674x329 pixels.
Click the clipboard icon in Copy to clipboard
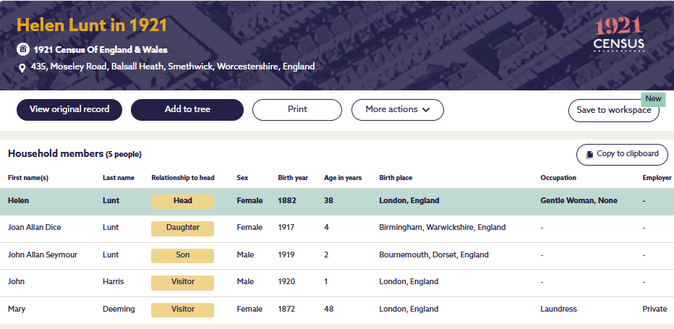pos(590,154)
